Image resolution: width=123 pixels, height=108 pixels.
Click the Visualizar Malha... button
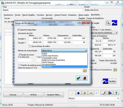[x=54, y=95]
